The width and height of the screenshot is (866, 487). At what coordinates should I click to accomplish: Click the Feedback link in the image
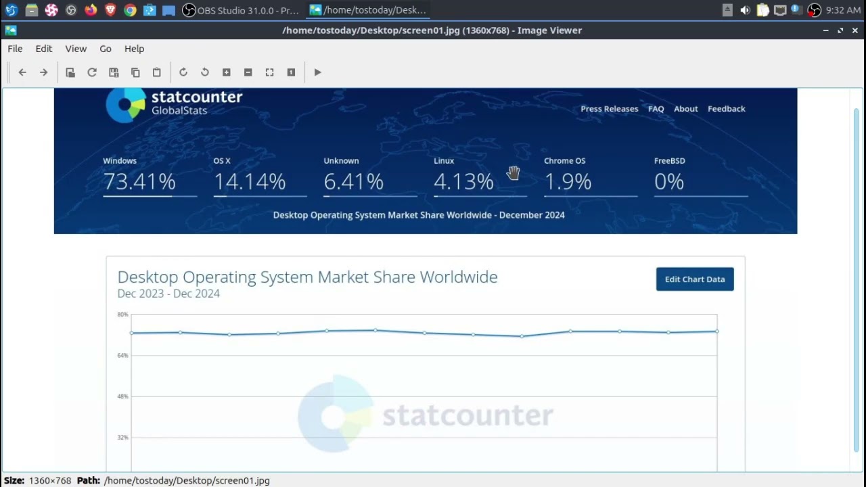coord(726,109)
